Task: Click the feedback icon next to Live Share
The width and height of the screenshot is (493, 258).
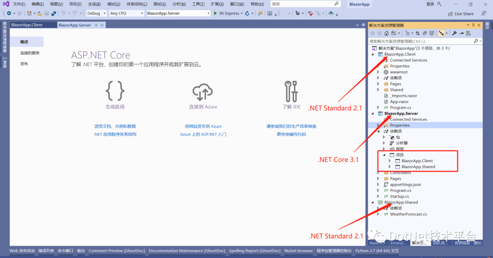Action: click(x=484, y=13)
